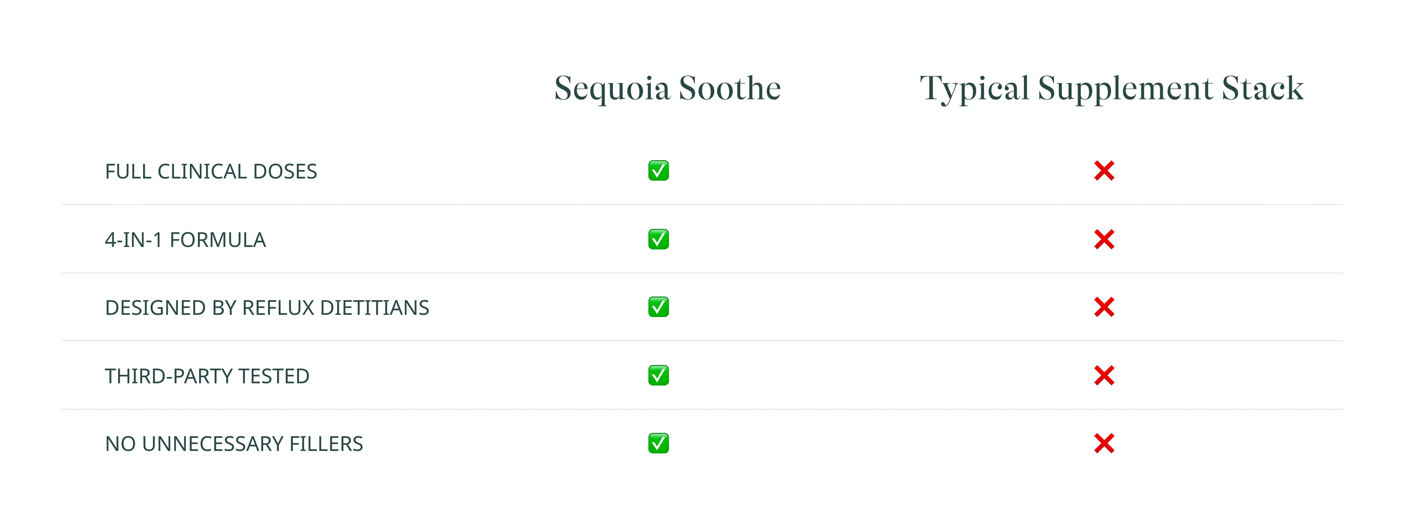The width and height of the screenshot is (1405, 526).
Task: Click the 4-in-1 Formula label
Action: (x=185, y=241)
